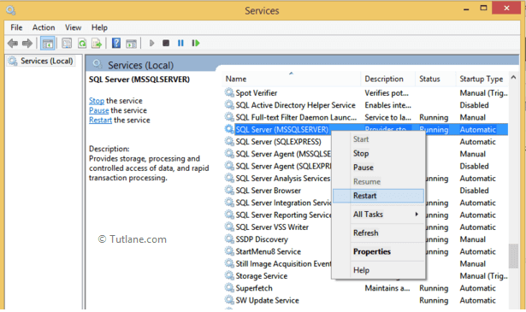Viewport: 526px width, 312px height.
Task: Click gear icon of SQL Server Browser
Action: pos(229,191)
